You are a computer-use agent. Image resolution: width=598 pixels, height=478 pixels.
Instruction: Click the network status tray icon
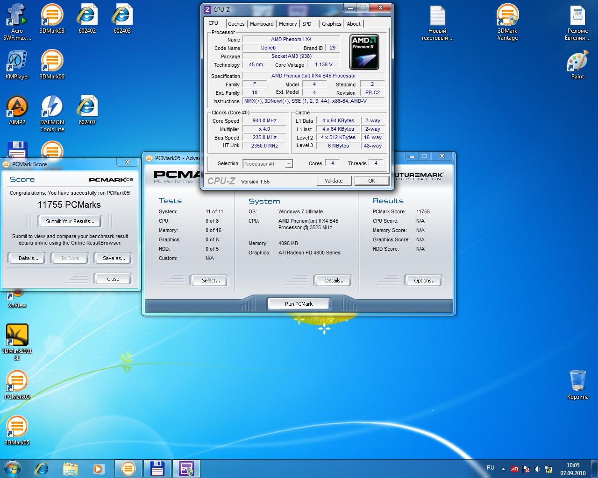click(549, 469)
